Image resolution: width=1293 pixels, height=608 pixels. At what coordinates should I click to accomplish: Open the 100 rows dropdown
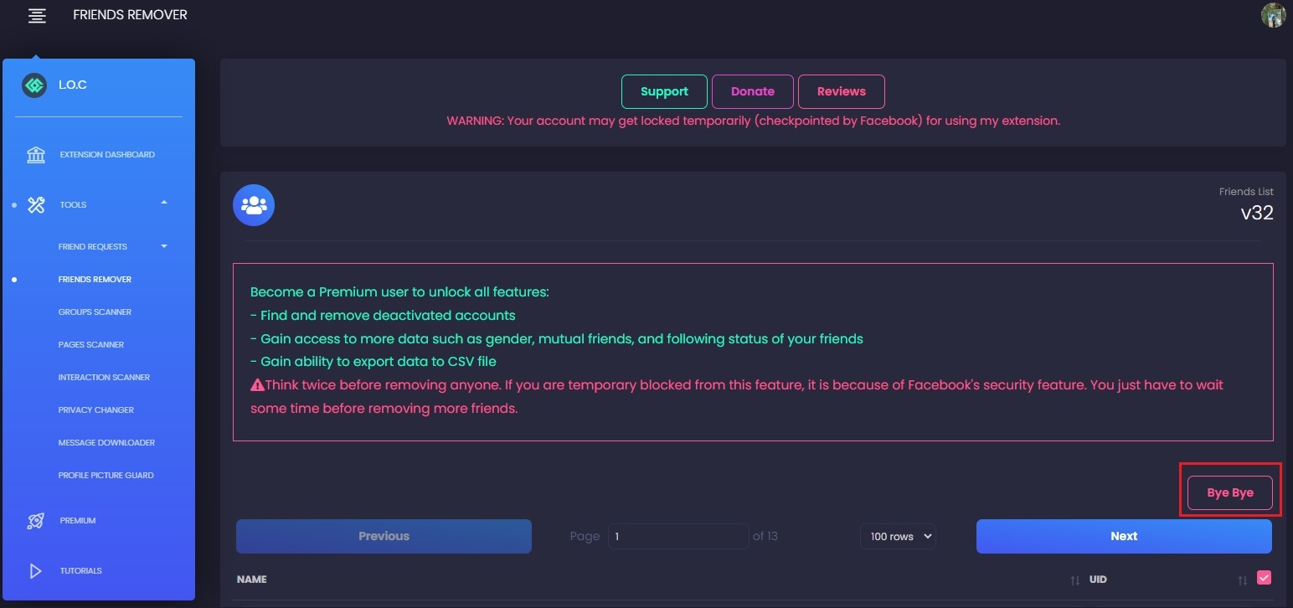tap(898, 537)
